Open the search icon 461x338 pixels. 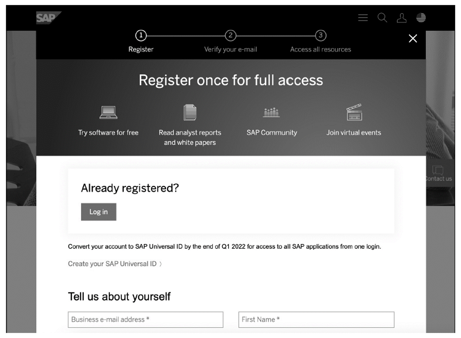[x=382, y=18]
